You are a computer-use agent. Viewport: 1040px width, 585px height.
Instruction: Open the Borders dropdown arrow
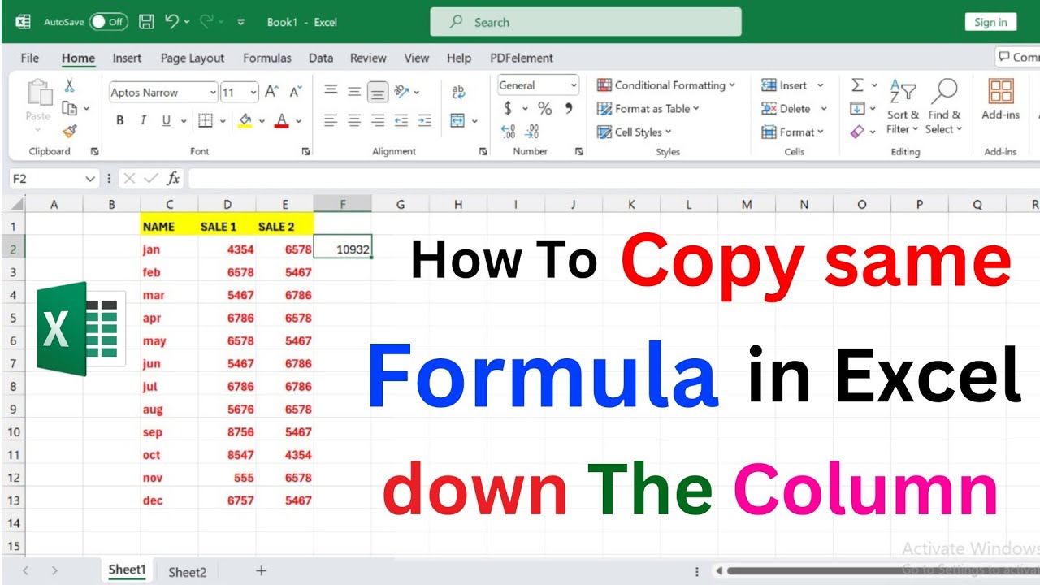point(222,121)
